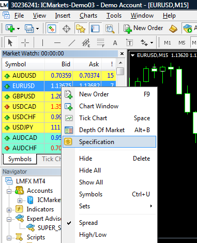
Task: Select the horizontal line drawing tool
Action: pyautogui.click(x=57, y=42)
